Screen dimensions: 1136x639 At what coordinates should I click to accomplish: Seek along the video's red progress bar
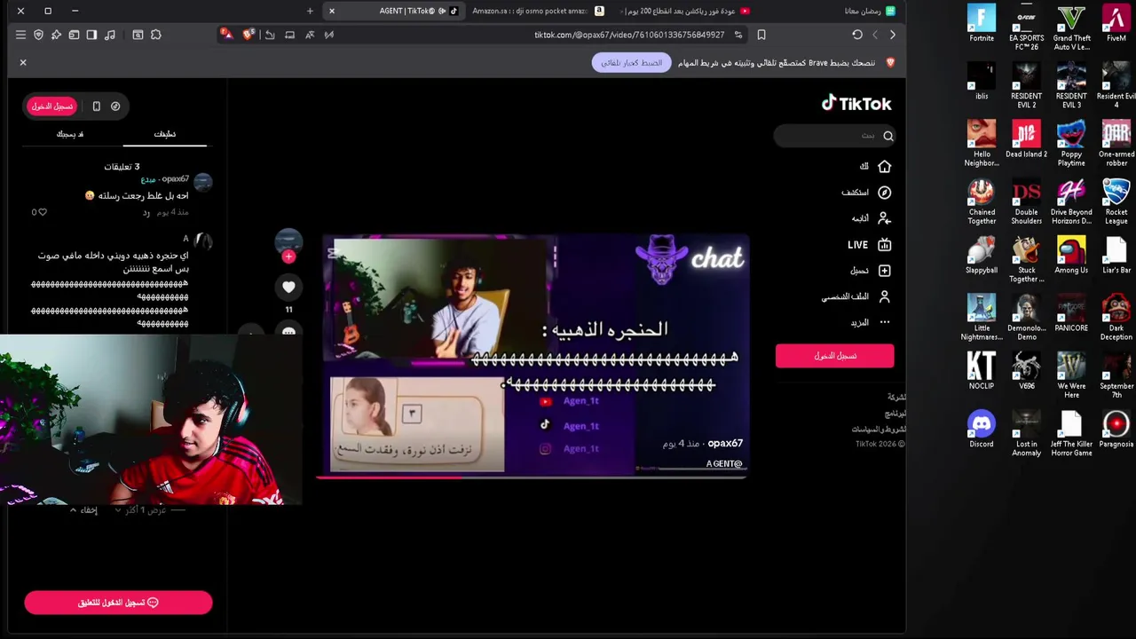532,477
